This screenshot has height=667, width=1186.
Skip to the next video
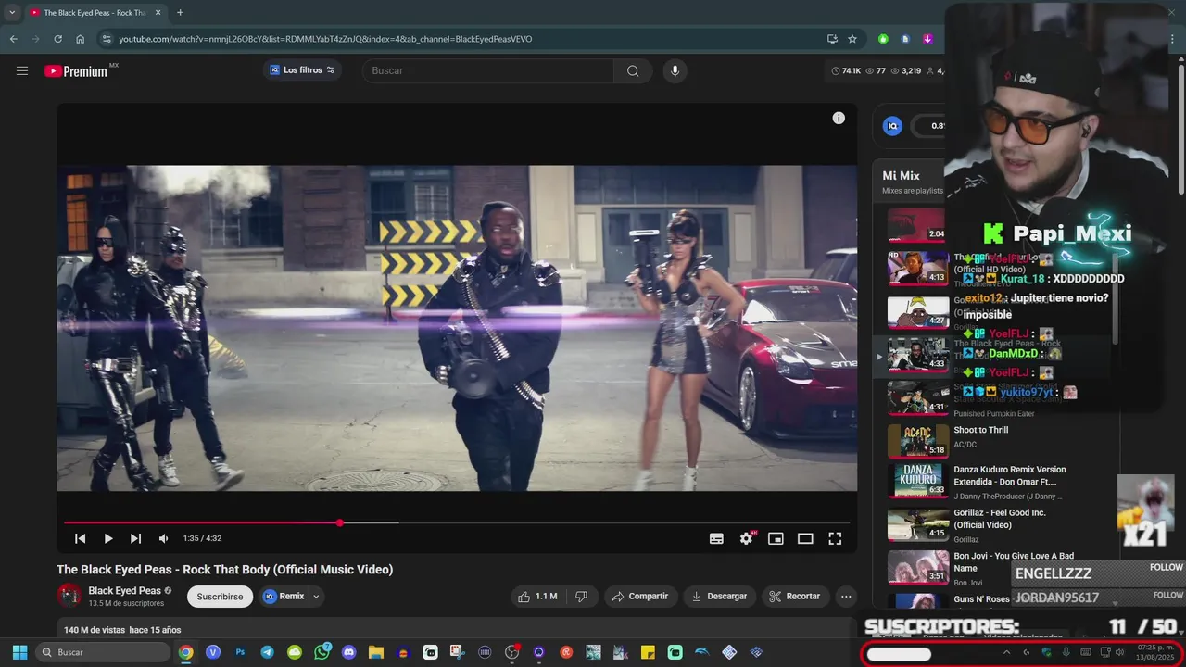click(135, 538)
